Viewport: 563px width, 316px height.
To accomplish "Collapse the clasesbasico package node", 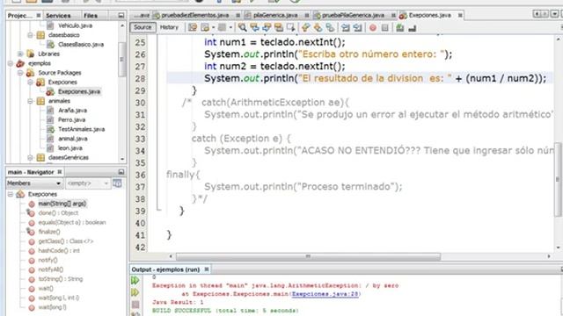I will pos(31,35).
